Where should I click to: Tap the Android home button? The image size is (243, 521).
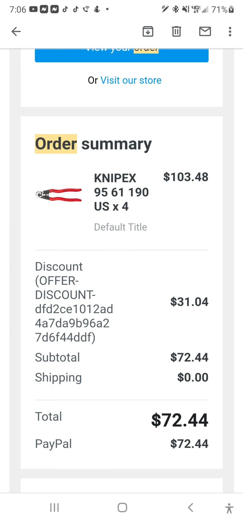click(122, 508)
